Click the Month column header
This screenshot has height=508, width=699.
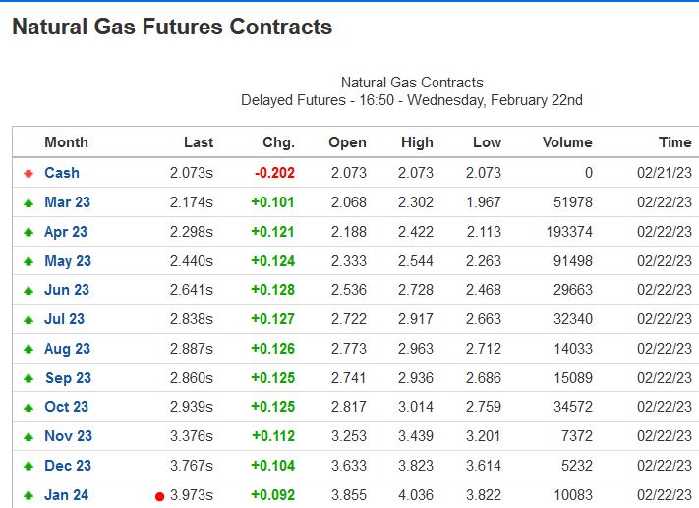coord(66,142)
